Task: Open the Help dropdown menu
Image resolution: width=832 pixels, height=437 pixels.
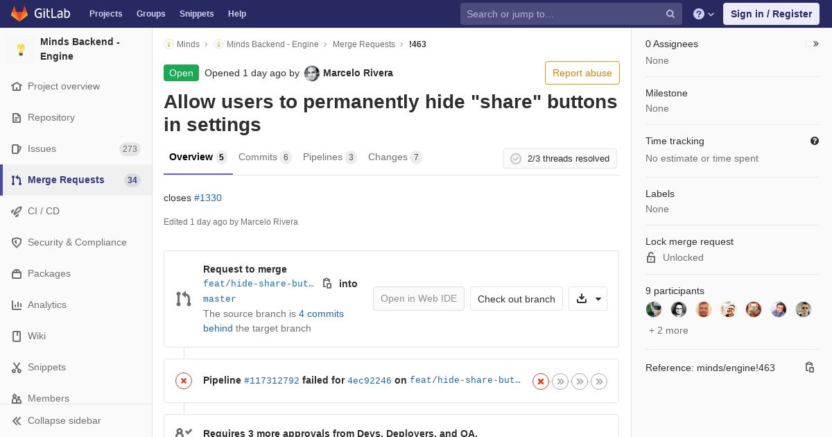Action: (703, 14)
